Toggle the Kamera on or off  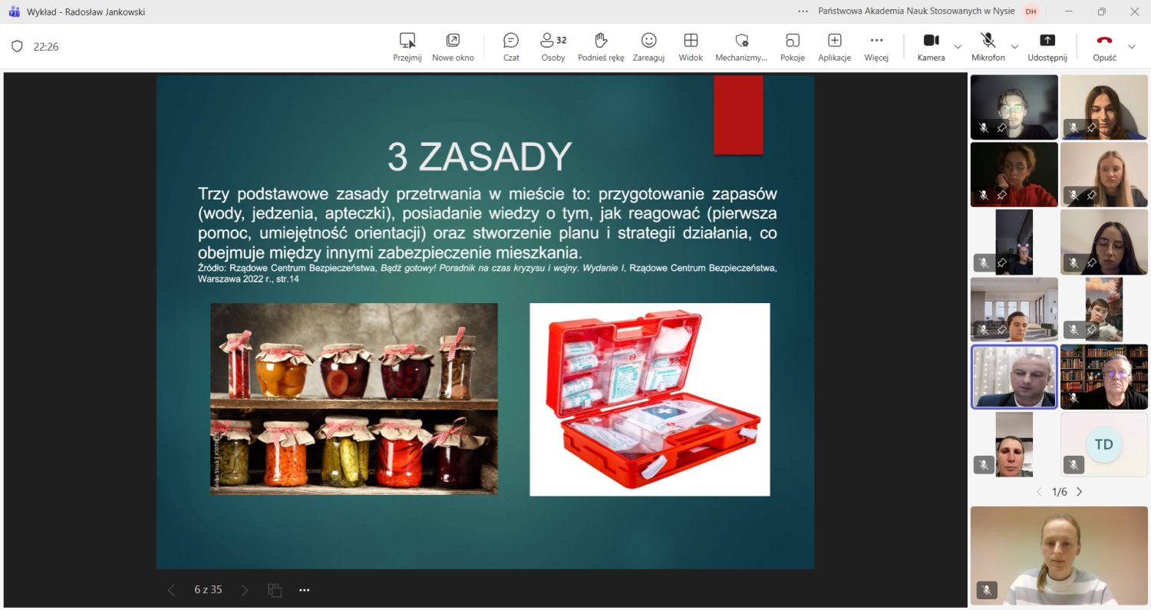(931, 47)
